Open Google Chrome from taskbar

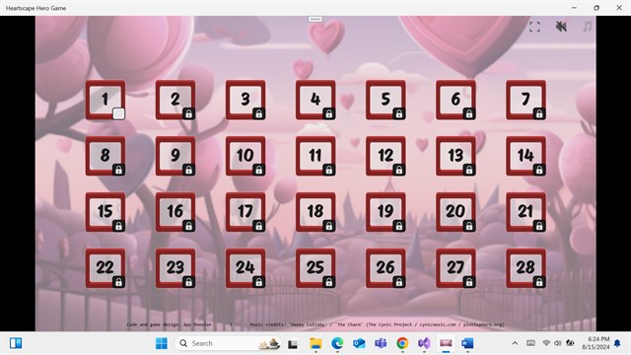tap(402, 343)
